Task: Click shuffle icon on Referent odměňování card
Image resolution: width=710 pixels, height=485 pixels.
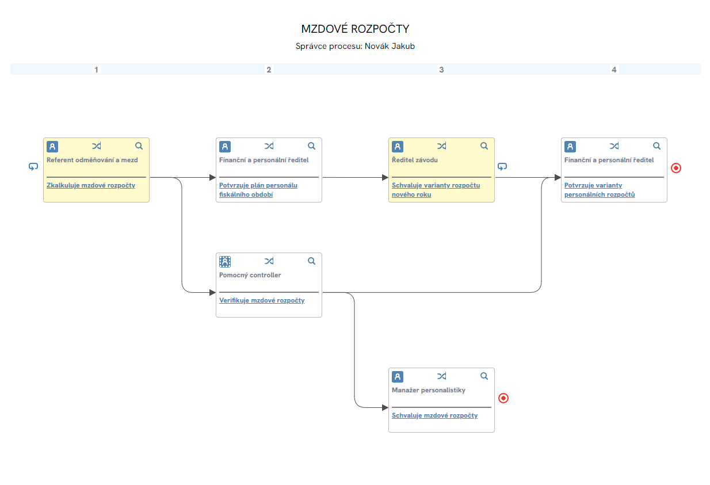Action: coord(96,146)
